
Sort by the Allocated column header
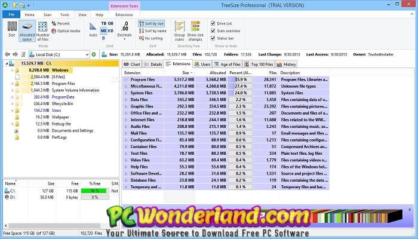pos(211,72)
